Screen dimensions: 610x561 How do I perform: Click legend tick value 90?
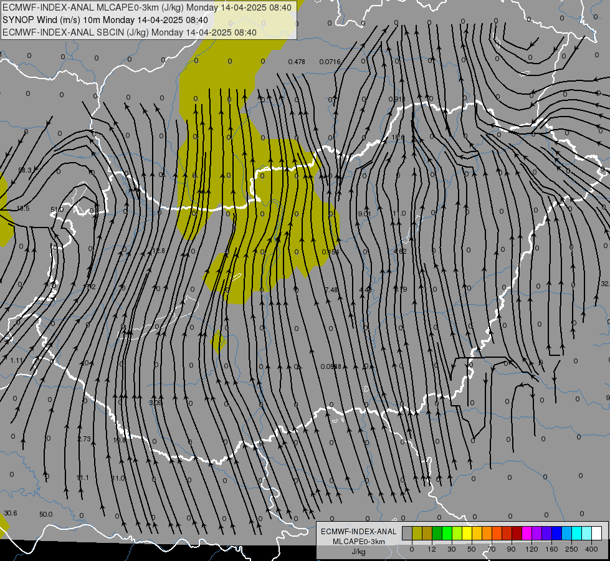point(511,549)
